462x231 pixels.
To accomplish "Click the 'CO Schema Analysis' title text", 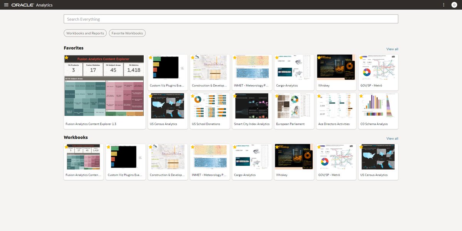I will 374,124.
